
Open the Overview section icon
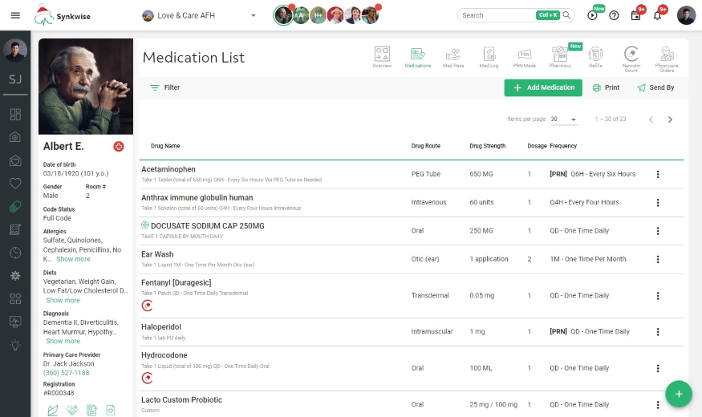382,57
